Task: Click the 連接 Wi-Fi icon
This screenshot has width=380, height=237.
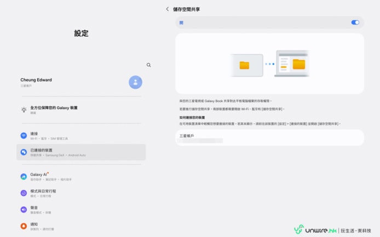Action: (24, 135)
